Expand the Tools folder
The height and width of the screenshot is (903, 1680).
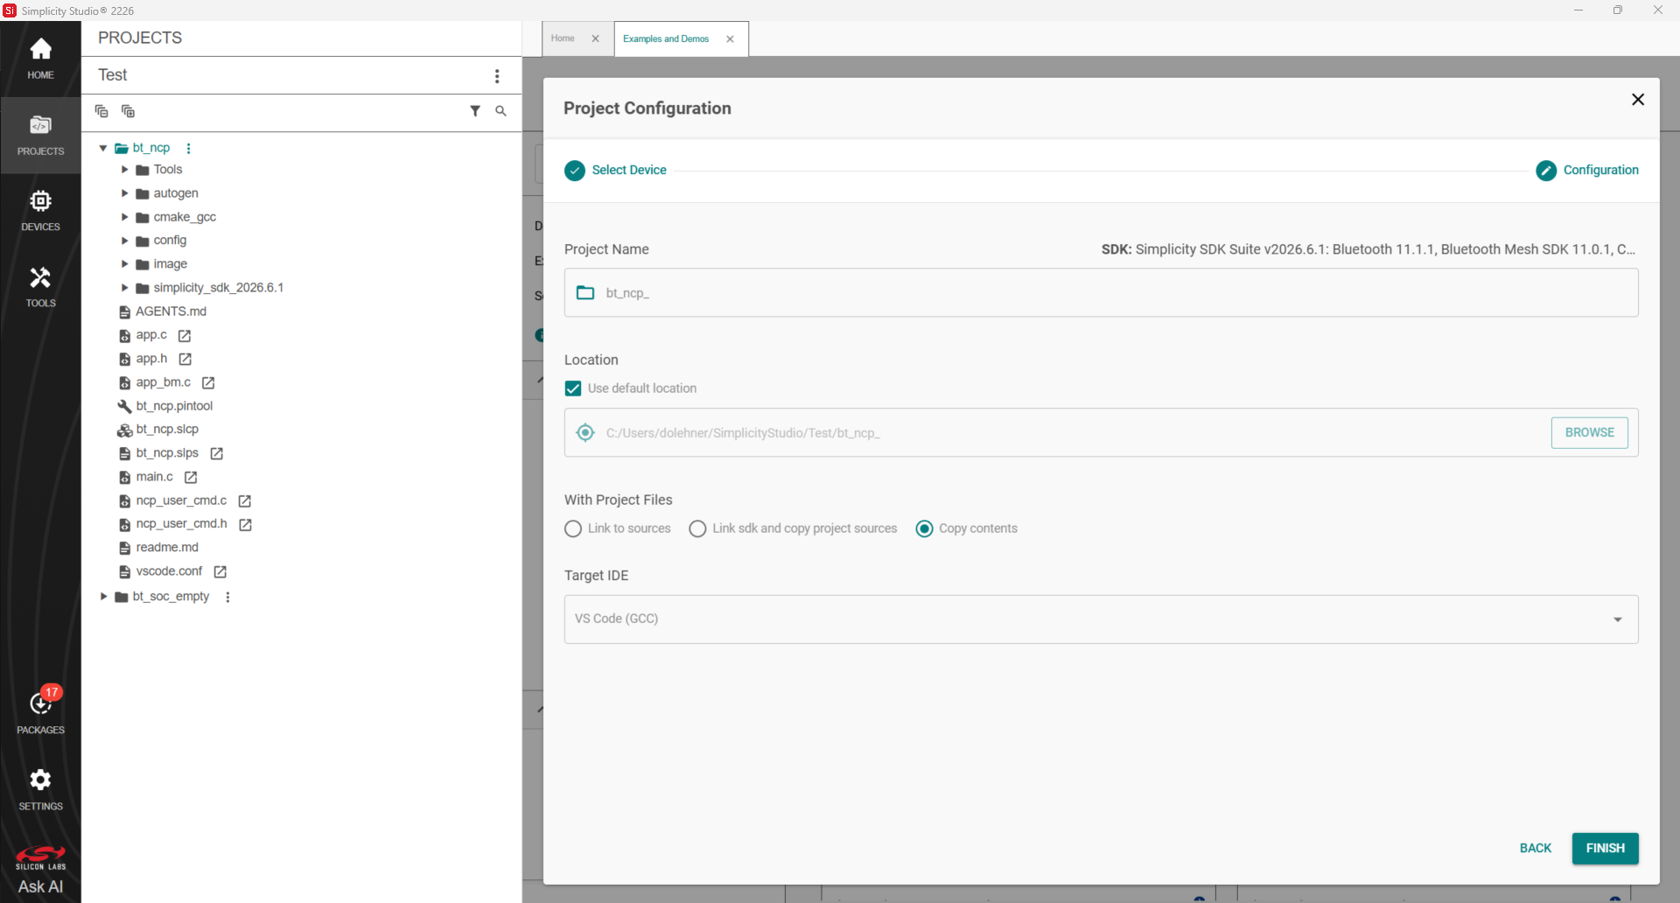(124, 170)
